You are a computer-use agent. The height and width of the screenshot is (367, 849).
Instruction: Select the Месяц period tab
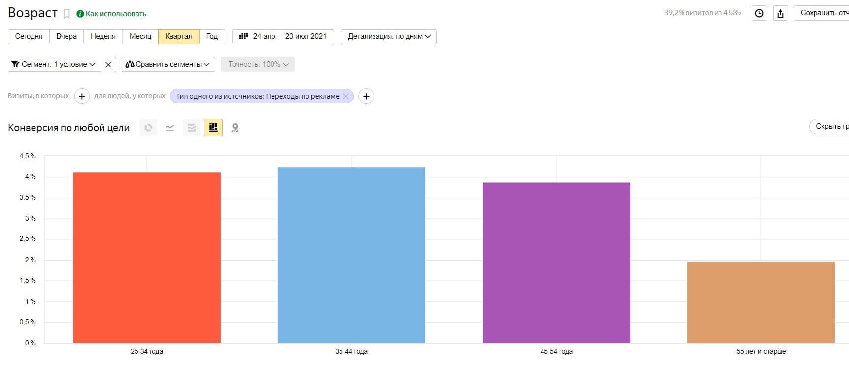tap(140, 37)
